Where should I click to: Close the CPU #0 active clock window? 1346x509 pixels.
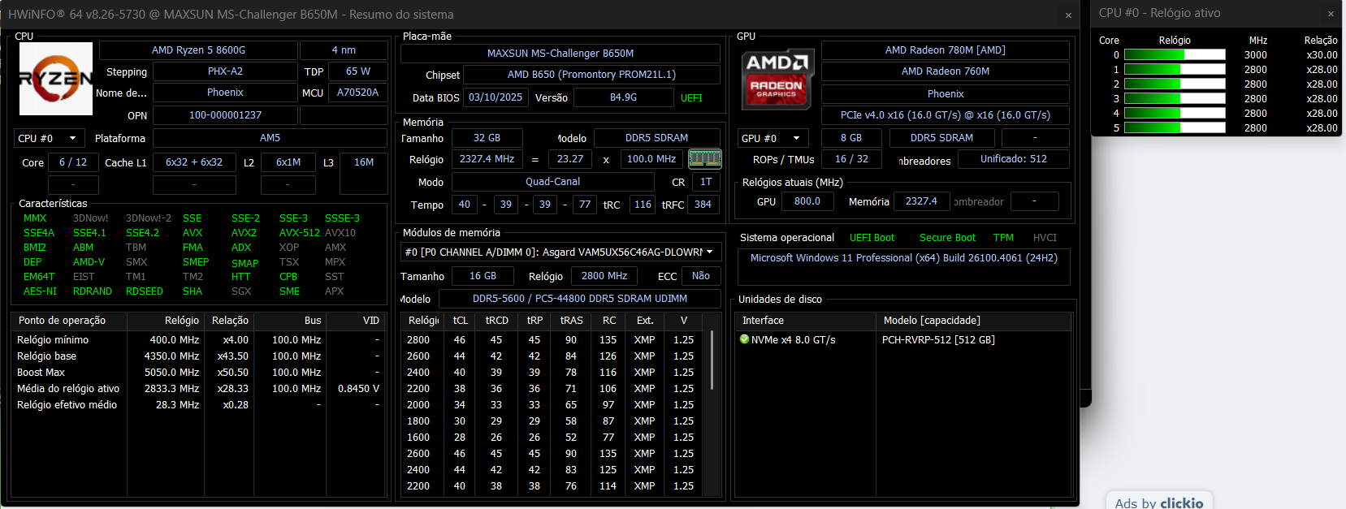tap(1331, 13)
